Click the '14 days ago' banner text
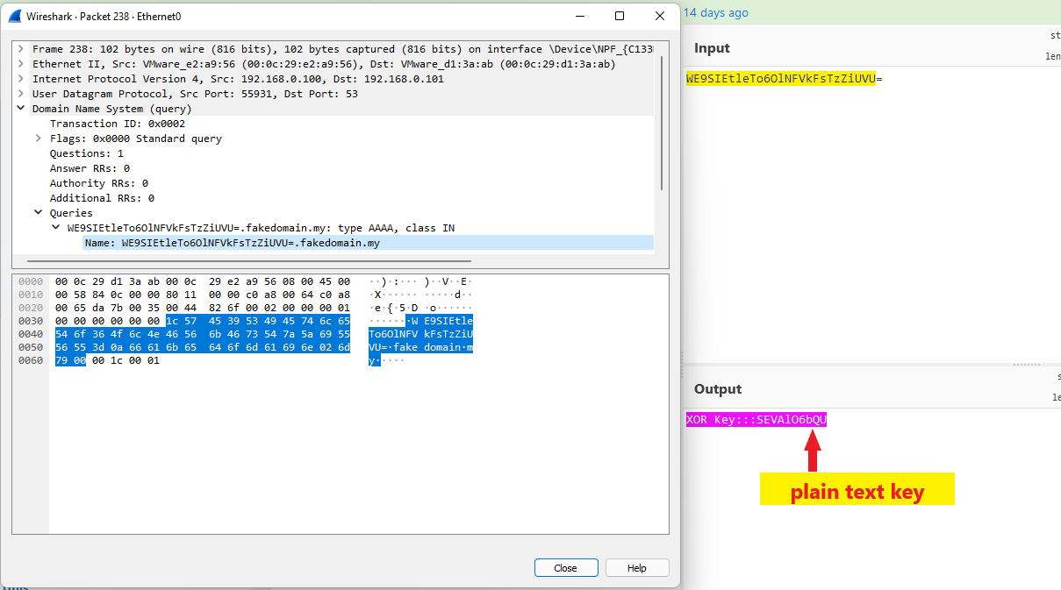Viewport: 1061px width, 590px height. (x=716, y=12)
